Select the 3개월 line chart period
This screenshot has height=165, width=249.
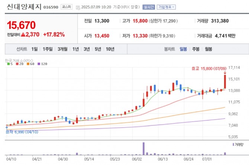[x=62, y=49]
